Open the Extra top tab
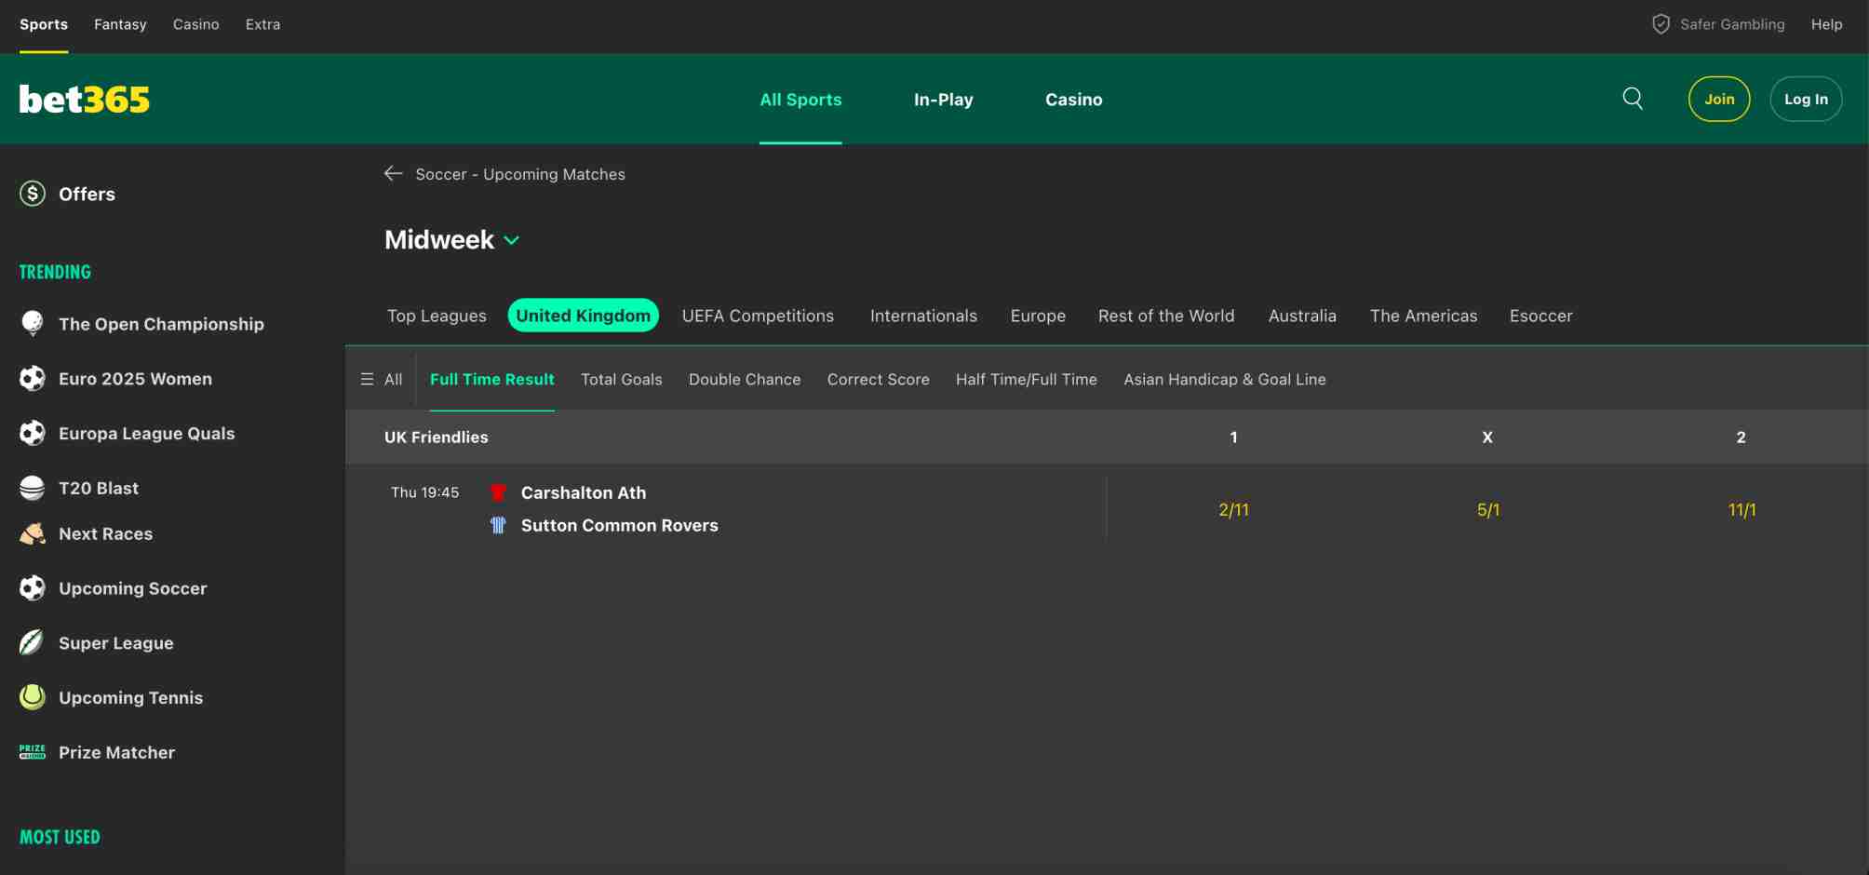 pos(262,24)
